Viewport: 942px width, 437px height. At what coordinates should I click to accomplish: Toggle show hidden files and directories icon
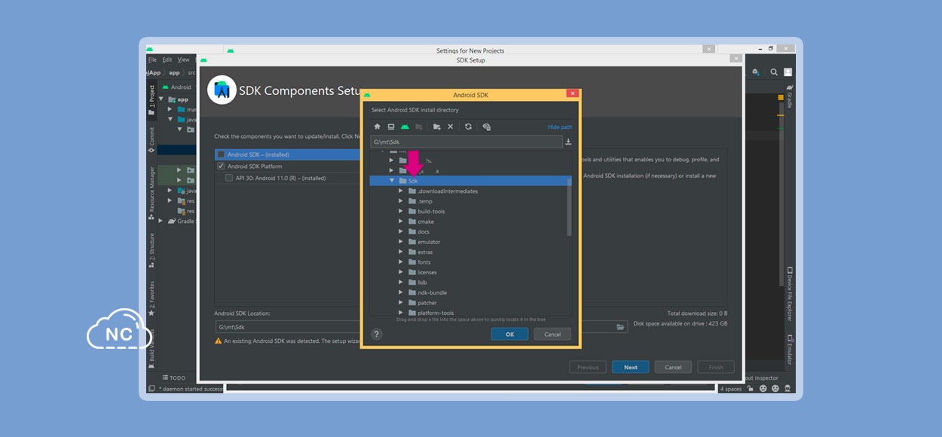click(486, 127)
